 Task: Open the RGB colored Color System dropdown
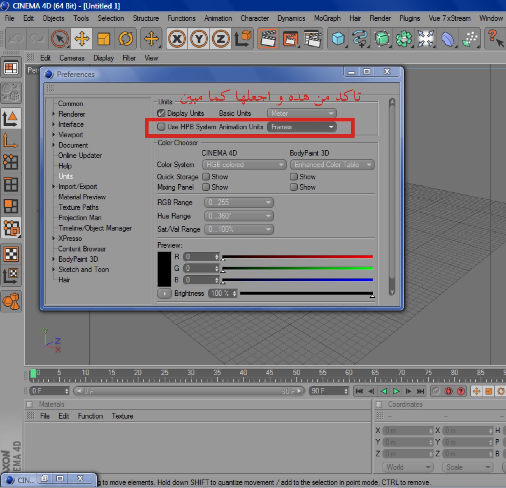[244, 165]
